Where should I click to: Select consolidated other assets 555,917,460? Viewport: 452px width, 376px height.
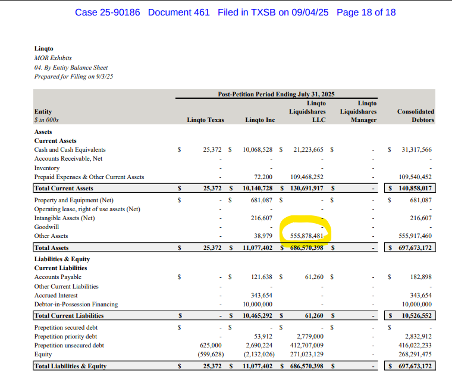tap(415, 236)
